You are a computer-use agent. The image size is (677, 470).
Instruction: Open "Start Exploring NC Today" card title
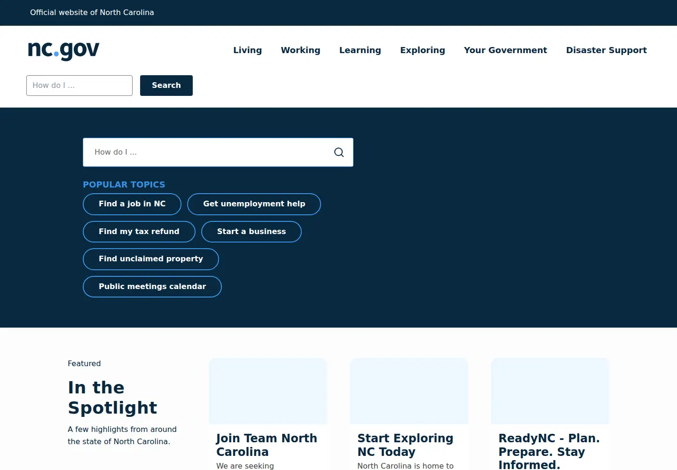click(x=405, y=445)
